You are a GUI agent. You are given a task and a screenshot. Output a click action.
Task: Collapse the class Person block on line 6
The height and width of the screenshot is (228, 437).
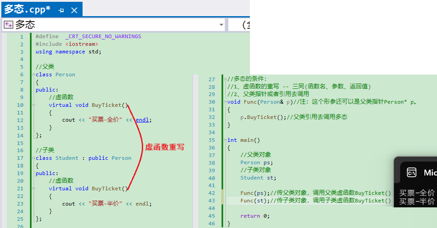point(34,75)
